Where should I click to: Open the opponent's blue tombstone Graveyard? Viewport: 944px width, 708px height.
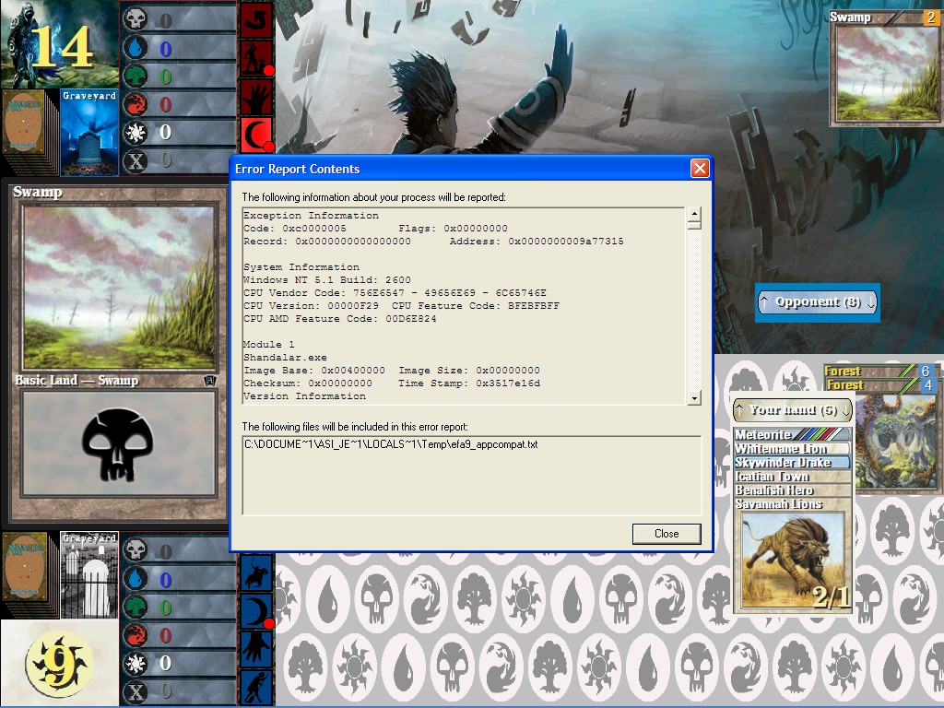89,133
